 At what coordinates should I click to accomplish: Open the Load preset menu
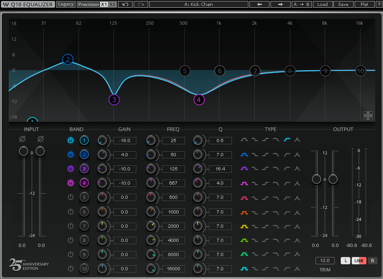tap(322, 5)
